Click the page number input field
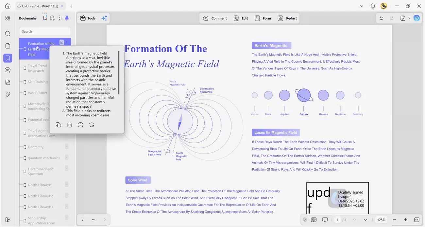The image size is (425, 227). (x=337, y=219)
